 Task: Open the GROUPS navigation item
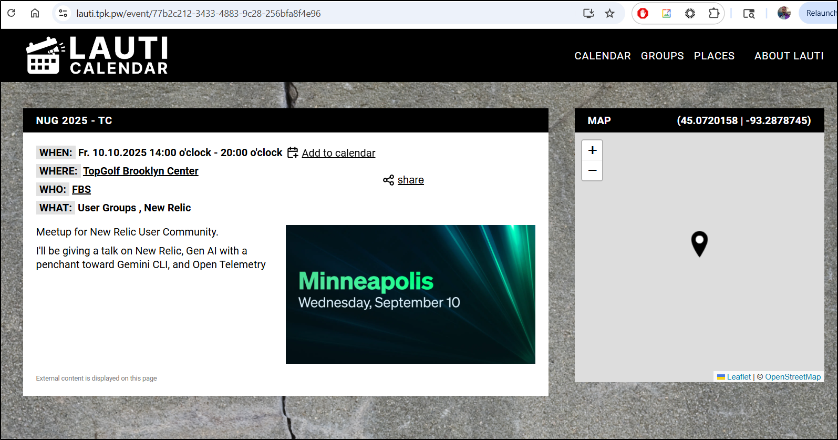click(x=662, y=56)
